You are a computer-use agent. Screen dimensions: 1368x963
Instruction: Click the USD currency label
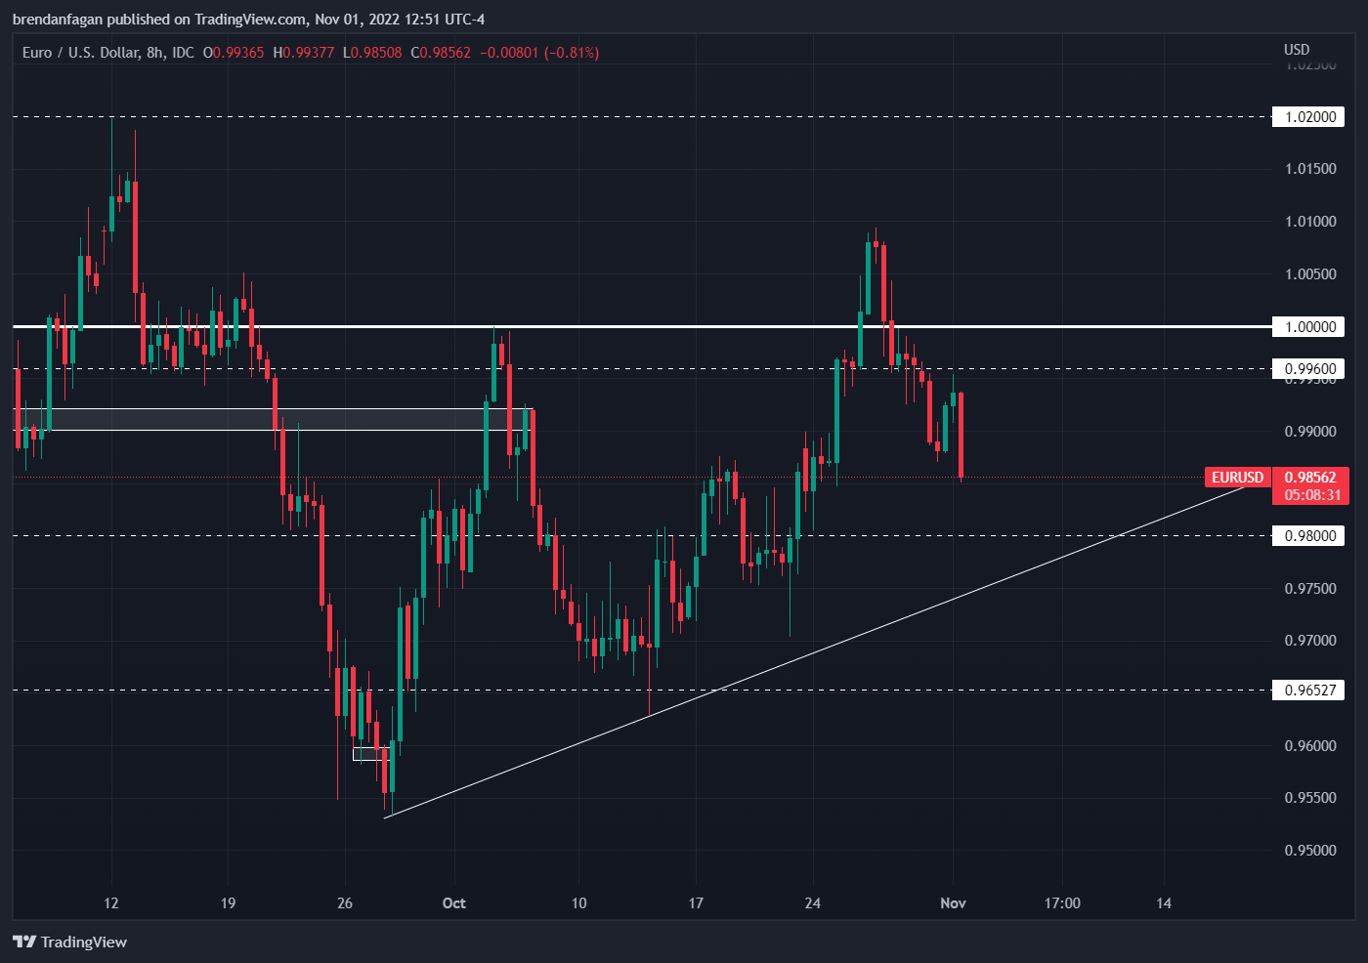click(1297, 50)
